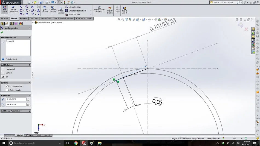260x146 pixels.
Task: Click Linear Sketch Pattern
Action: pos(76,11)
